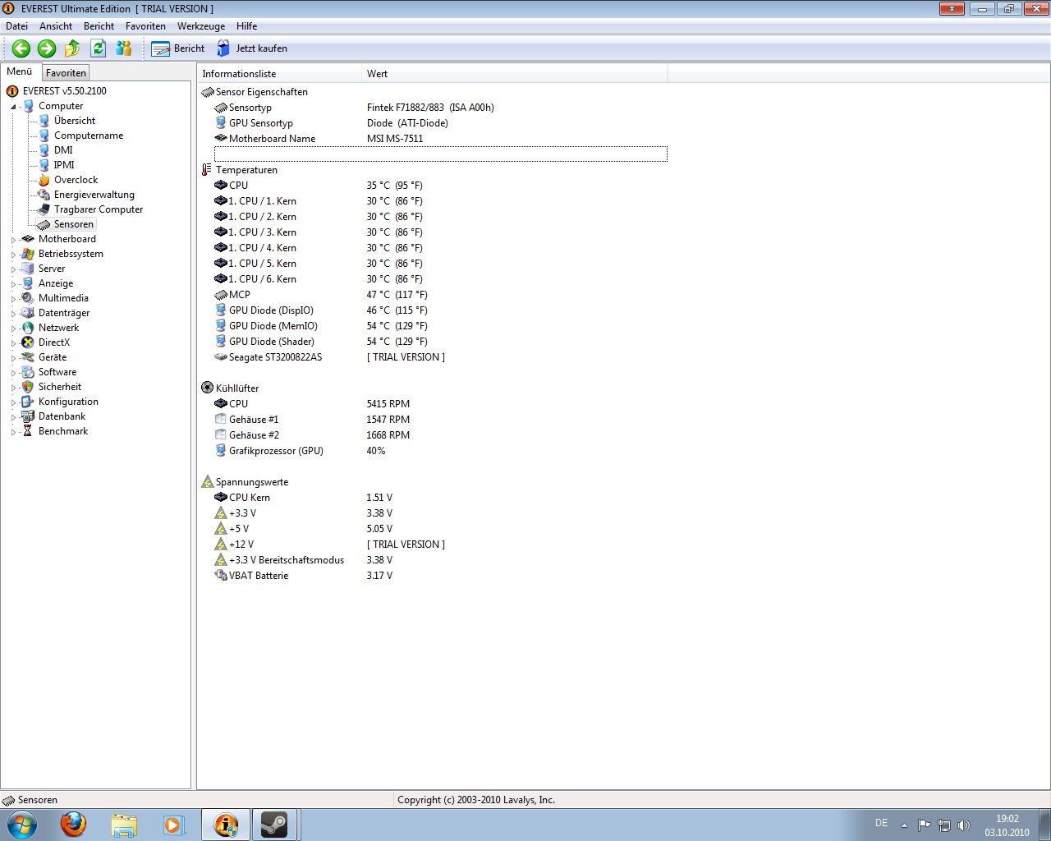Open the Ansicht menu
Image resolution: width=1051 pixels, height=841 pixels.
(x=56, y=26)
